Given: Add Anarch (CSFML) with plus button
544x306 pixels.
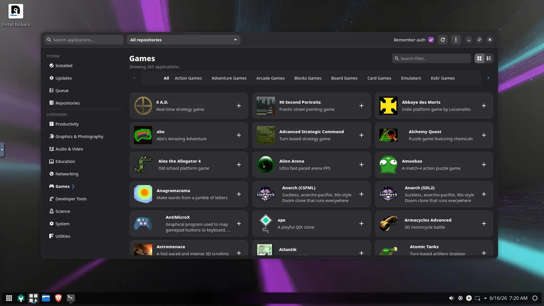Looking at the screenshot, I should 362,194.
